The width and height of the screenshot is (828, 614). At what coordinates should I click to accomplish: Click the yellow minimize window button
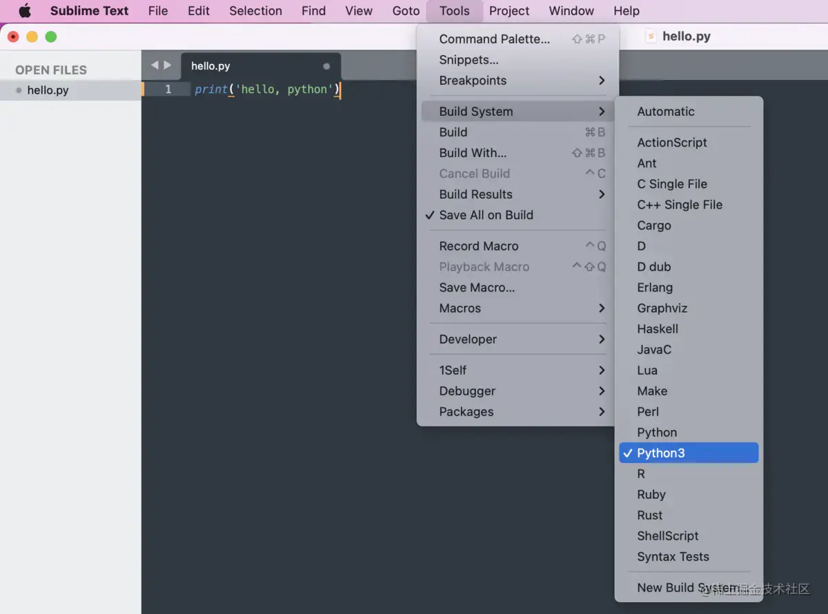[x=32, y=37]
